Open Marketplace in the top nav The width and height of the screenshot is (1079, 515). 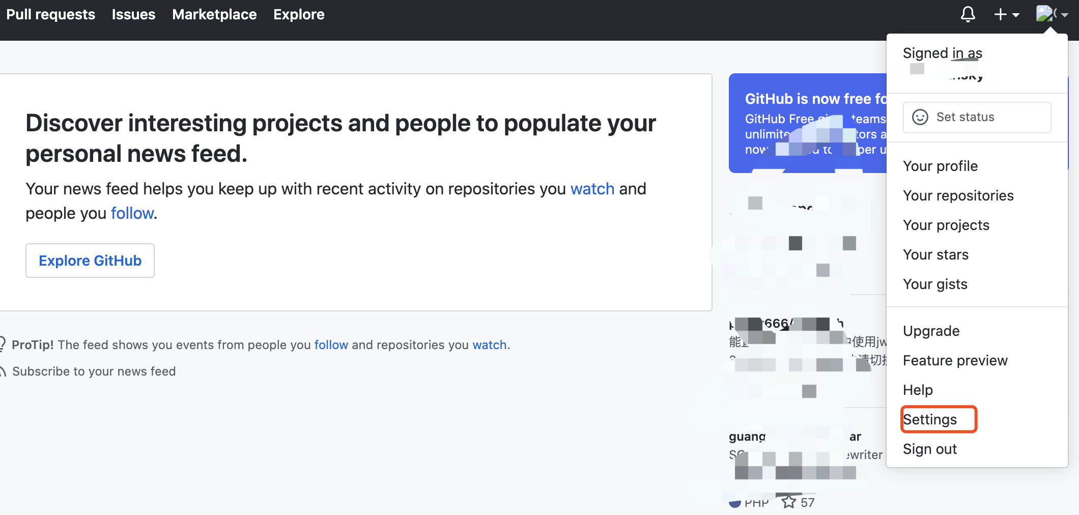[x=214, y=14]
